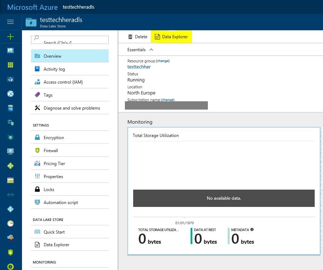Open Virtual networks dotted arrows icon

10,194
